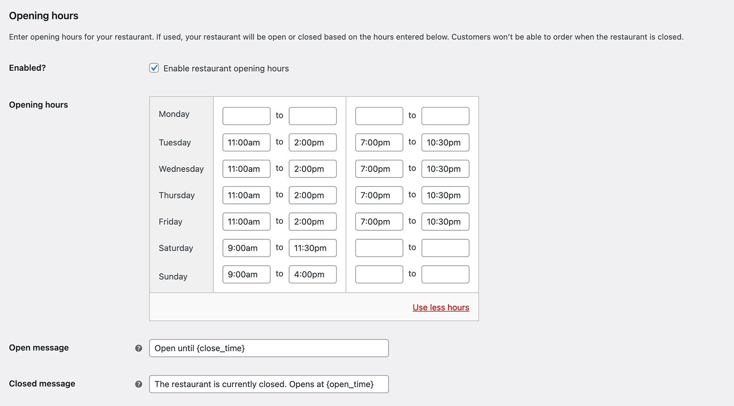Enable restaurant opening hours checkbox
The width and height of the screenshot is (734, 406).
tap(154, 68)
